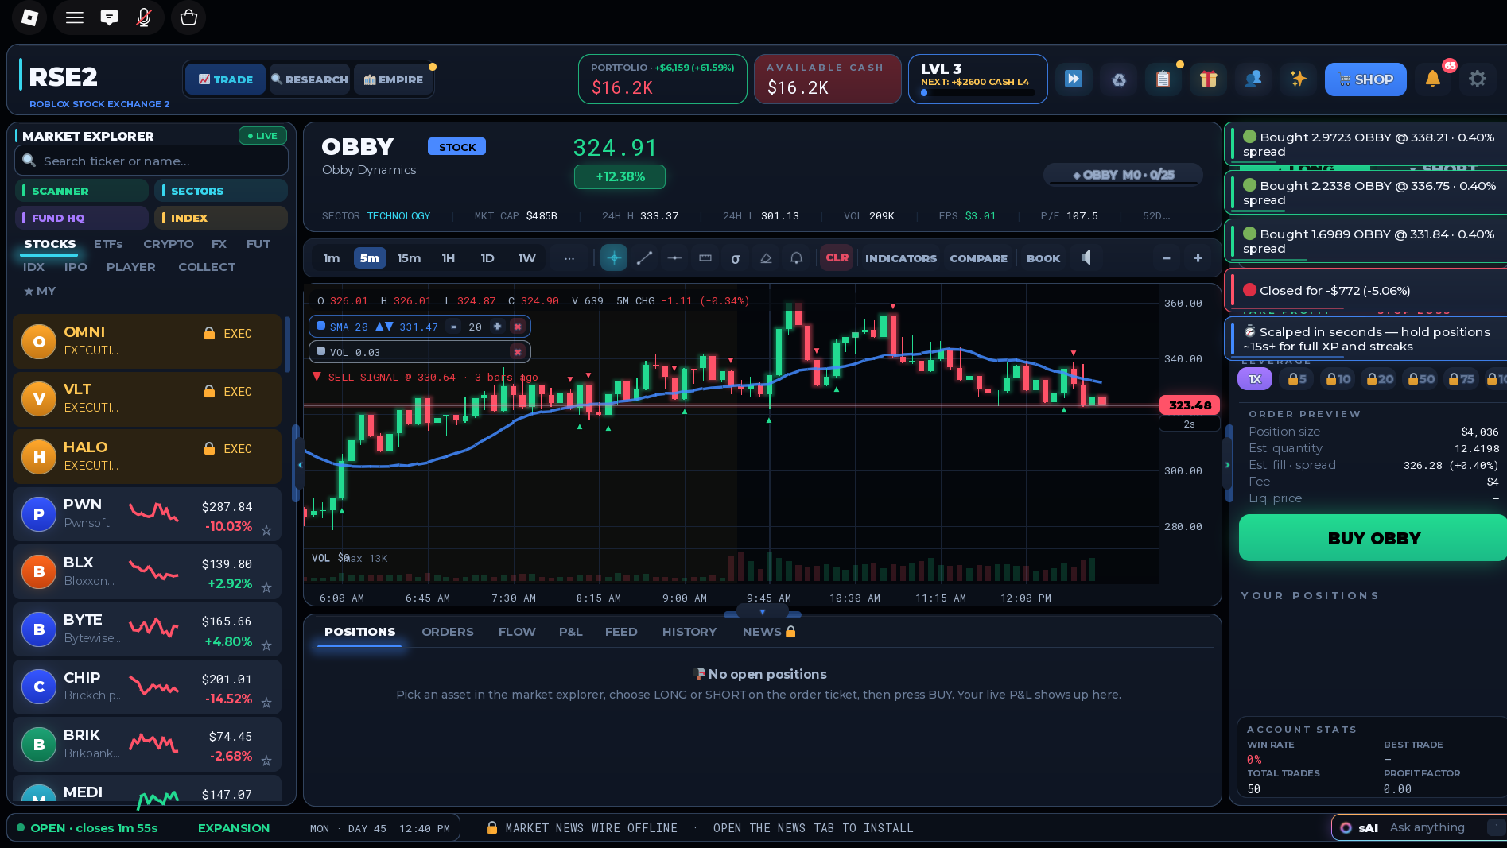Open the gift box rewards icon
Viewport: 1507px width, 848px height.
tap(1209, 79)
